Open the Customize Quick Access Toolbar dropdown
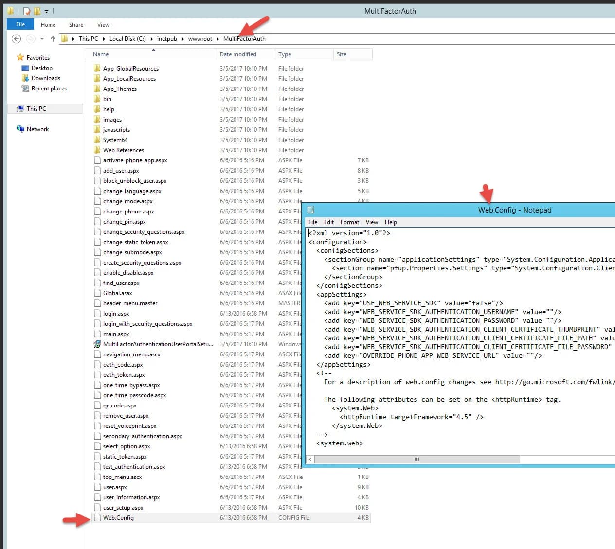This screenshot has width=615, height=549. pyautogui.click(x=47, y=11)
